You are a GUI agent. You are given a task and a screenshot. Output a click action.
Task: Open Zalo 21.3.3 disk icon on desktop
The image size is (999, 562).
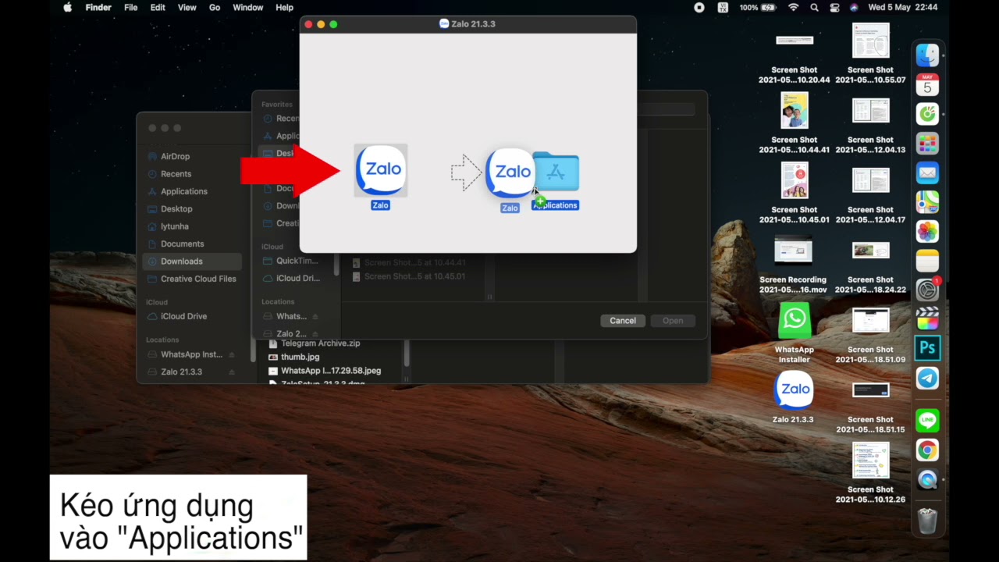pyautogui.click(x=794, y=389)
